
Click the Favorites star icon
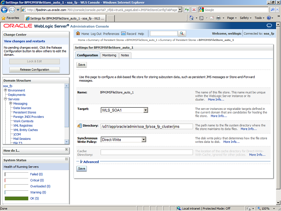(4, 18)
